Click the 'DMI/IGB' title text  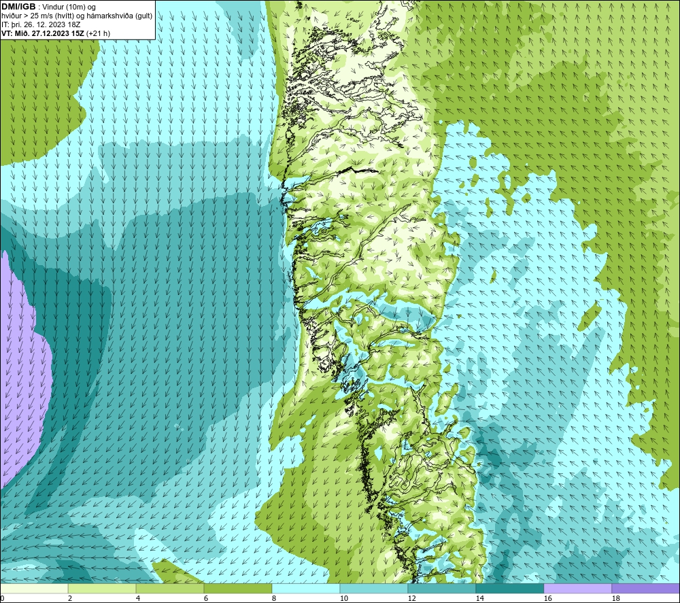pyautogui.click(x=18, y=7)
